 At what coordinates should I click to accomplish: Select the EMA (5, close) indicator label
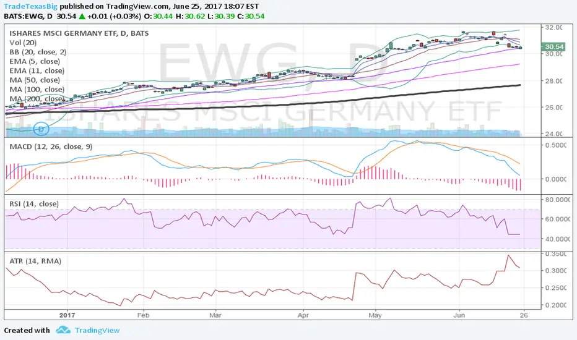[x=35, y=61]
